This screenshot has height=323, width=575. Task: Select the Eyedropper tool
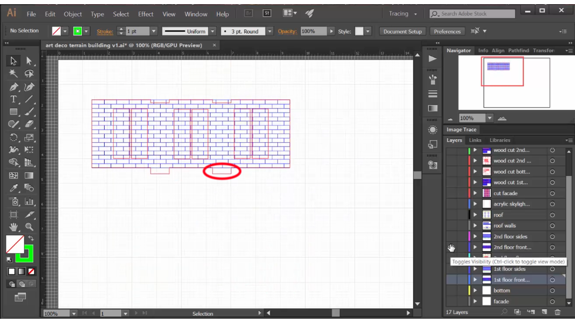[13, 188]
